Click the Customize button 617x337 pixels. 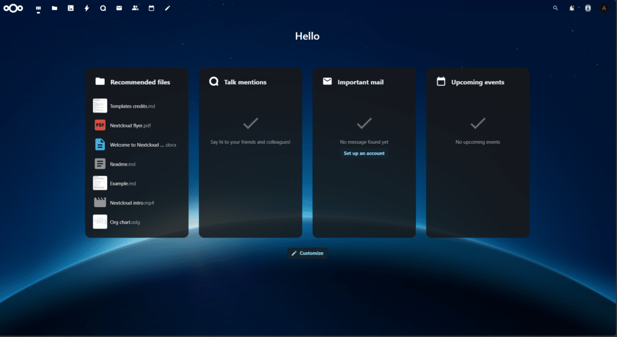[307, 253]
